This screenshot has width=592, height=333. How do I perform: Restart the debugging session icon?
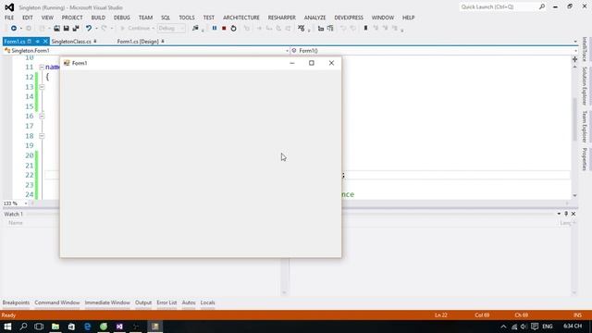tap(233, 29)
